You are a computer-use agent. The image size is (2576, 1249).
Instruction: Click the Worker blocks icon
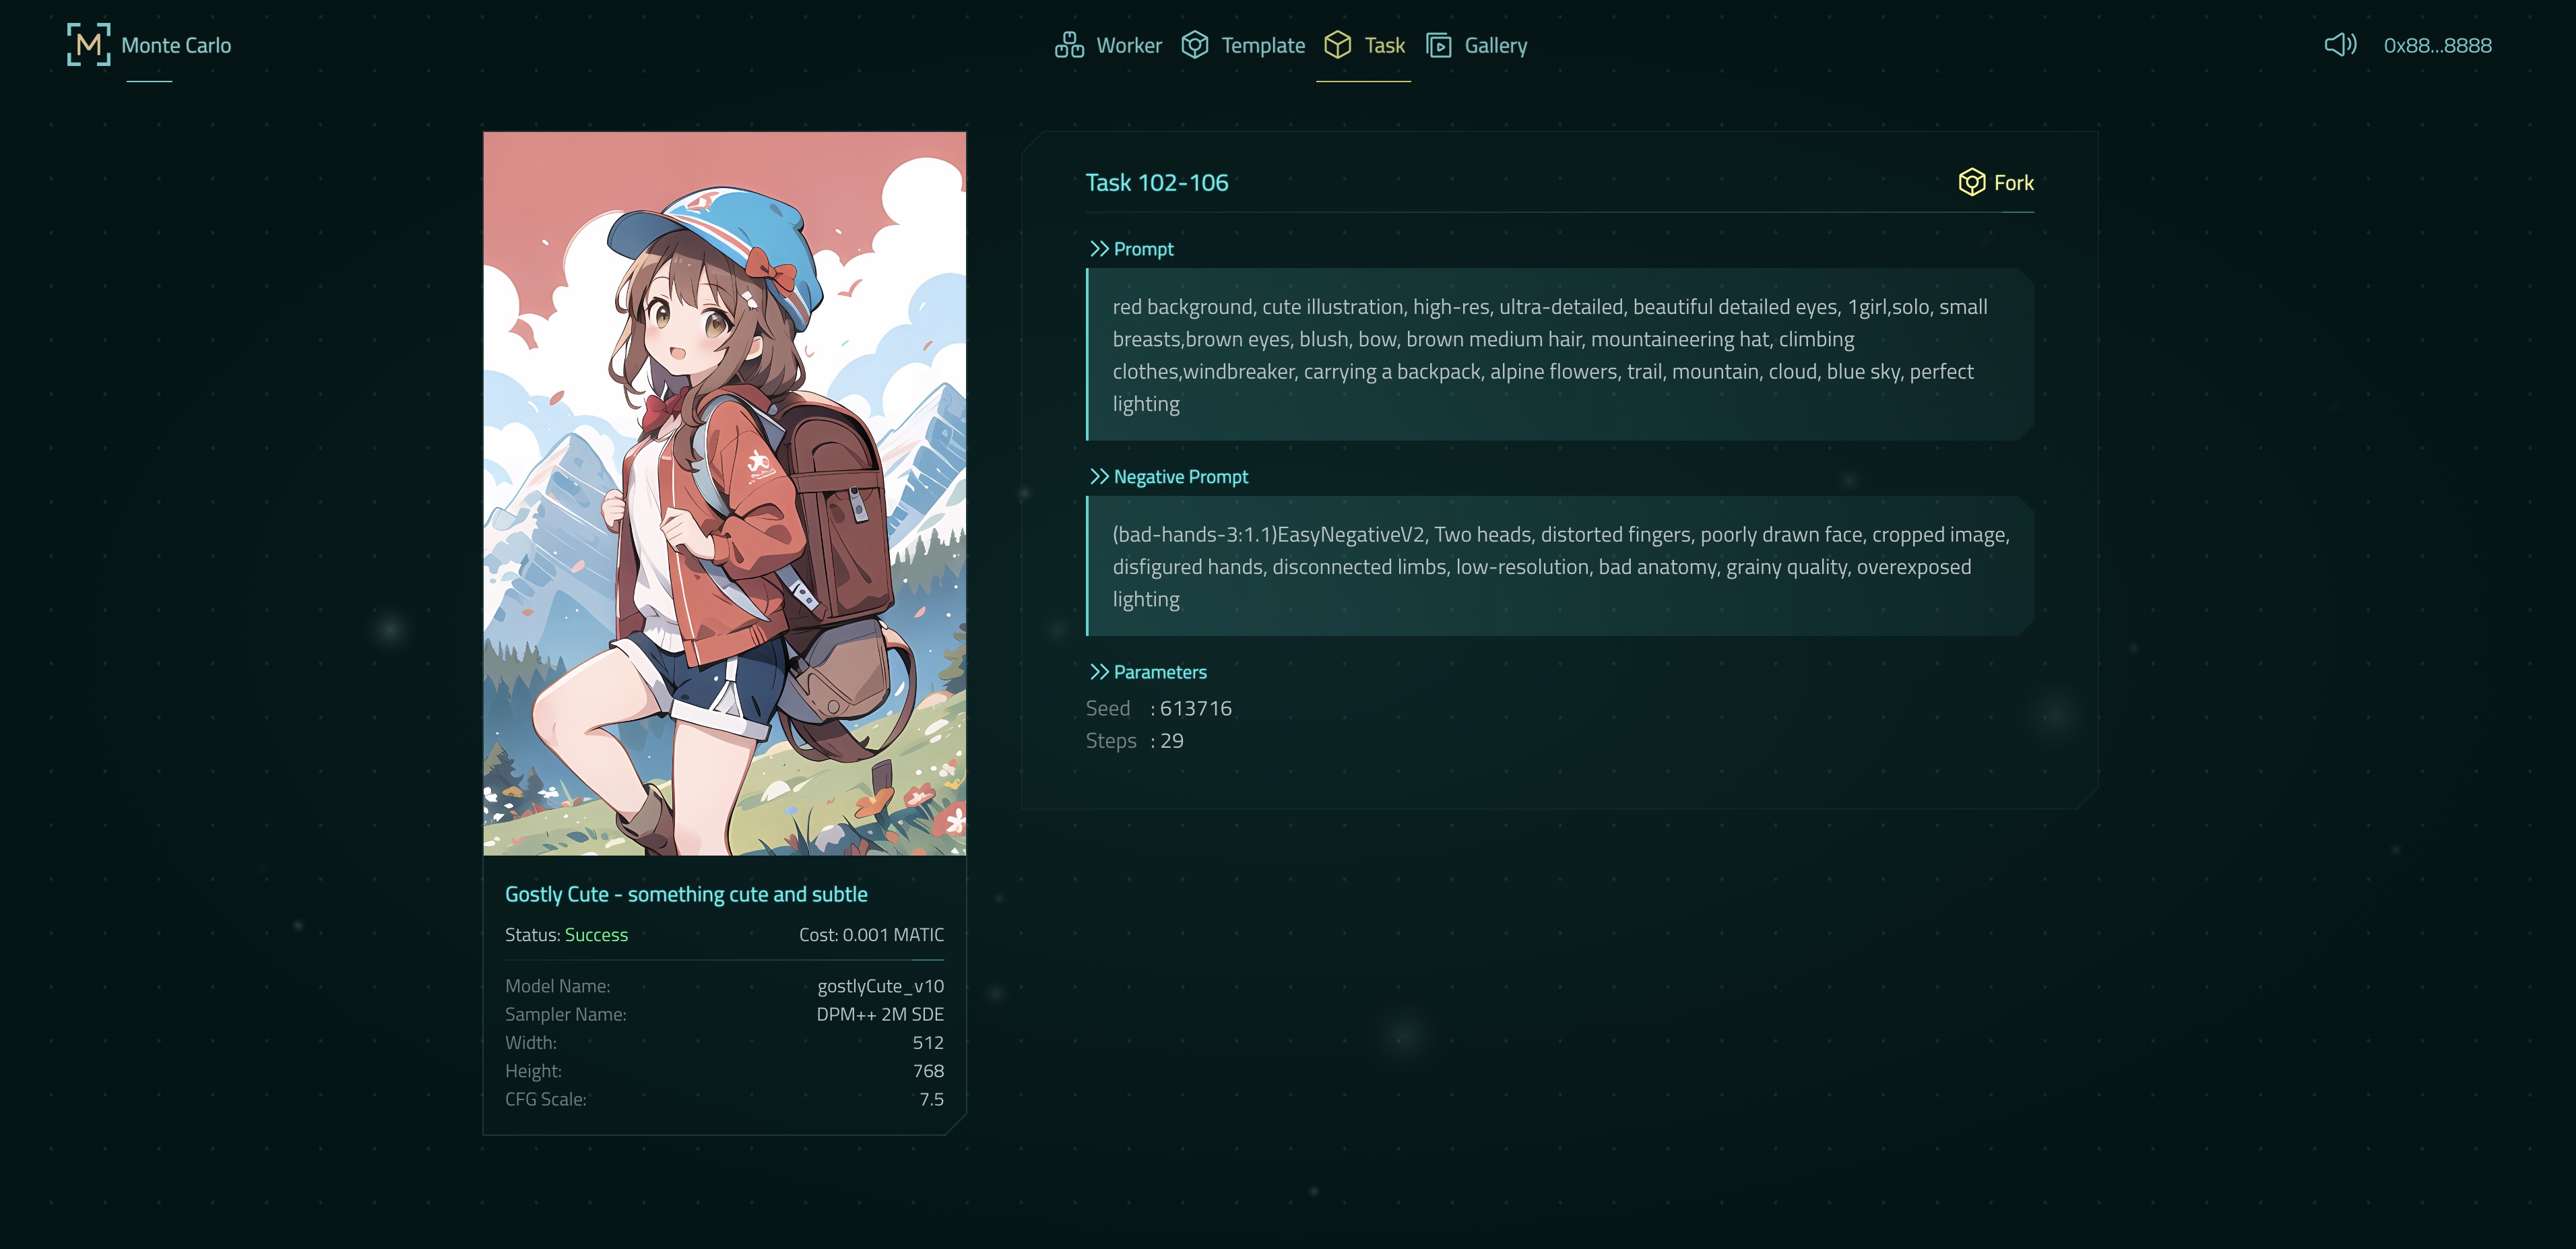pos(1069,45)
